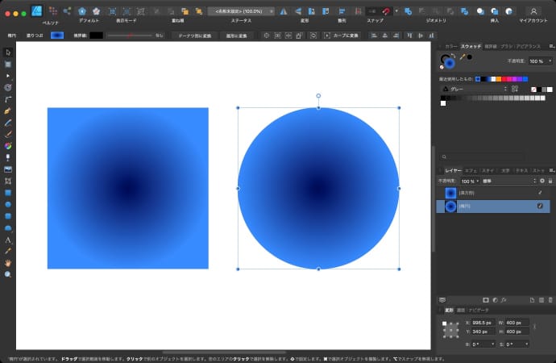Switch to the レイヤー tab
The image size is (556, 363).
[x=453, y=171]
